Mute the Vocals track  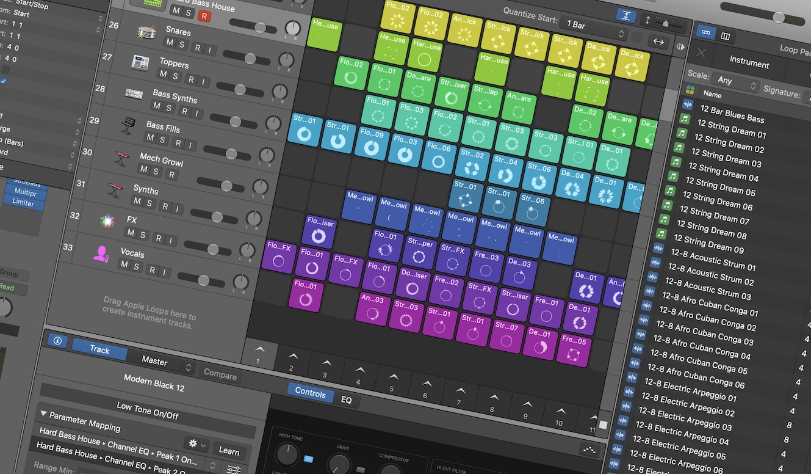(123, 264)
